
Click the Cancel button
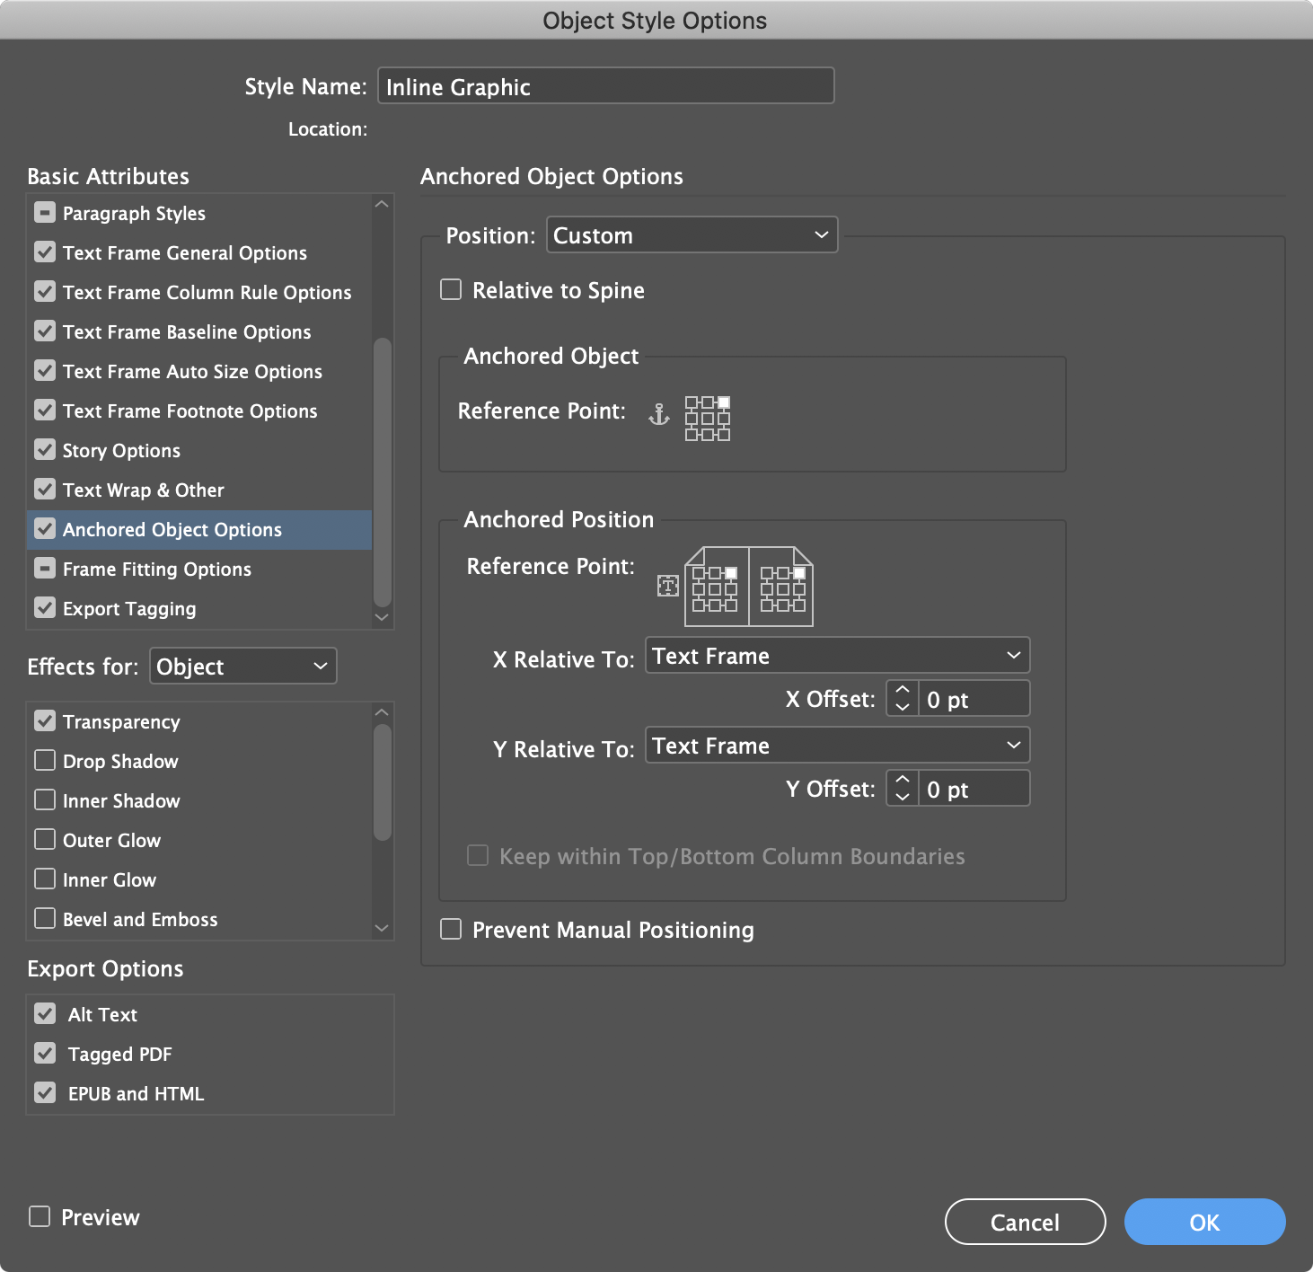(1025, 1222)
